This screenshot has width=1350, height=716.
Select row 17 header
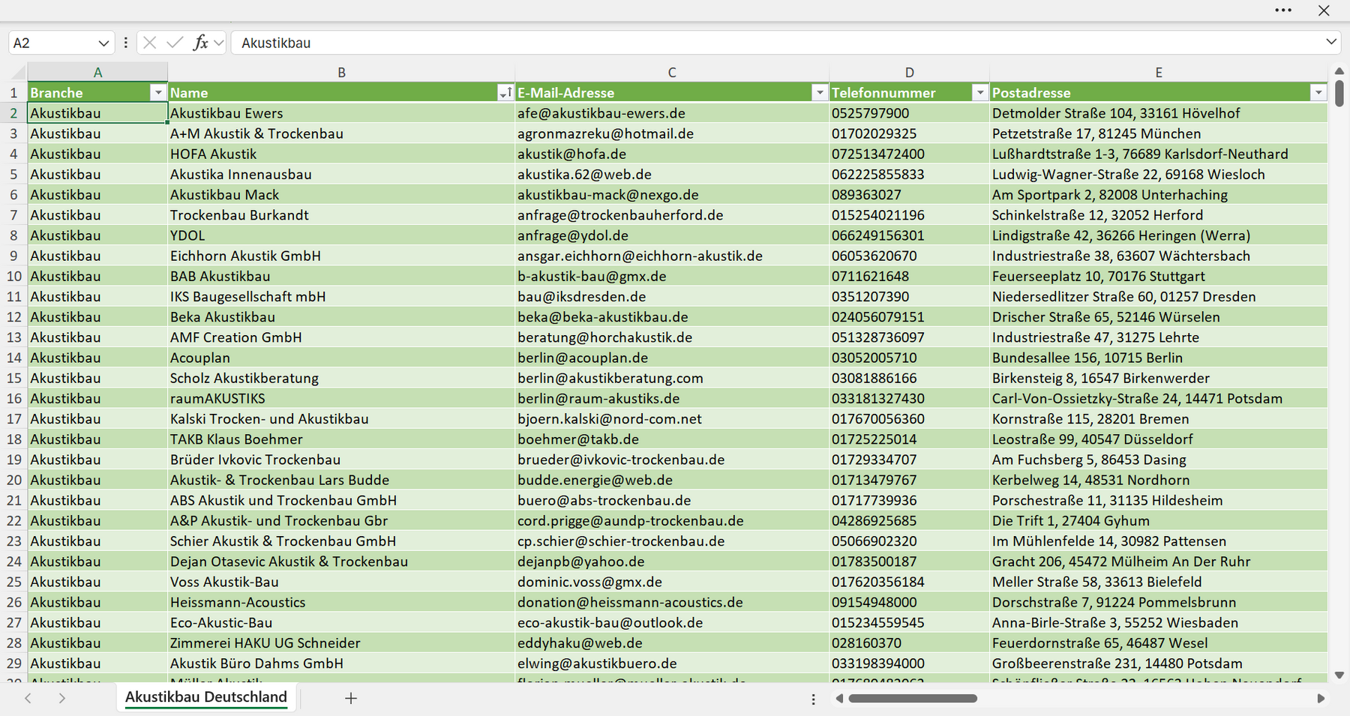[x=13, y=418]
